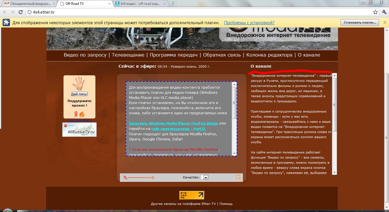Screen dimensions: 389x212
Task: Close the plugin infobar with the X
Action: [385, 22]
